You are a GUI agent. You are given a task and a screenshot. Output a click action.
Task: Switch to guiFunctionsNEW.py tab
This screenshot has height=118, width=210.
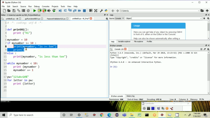pyautogui.click(x=32, y=19)
